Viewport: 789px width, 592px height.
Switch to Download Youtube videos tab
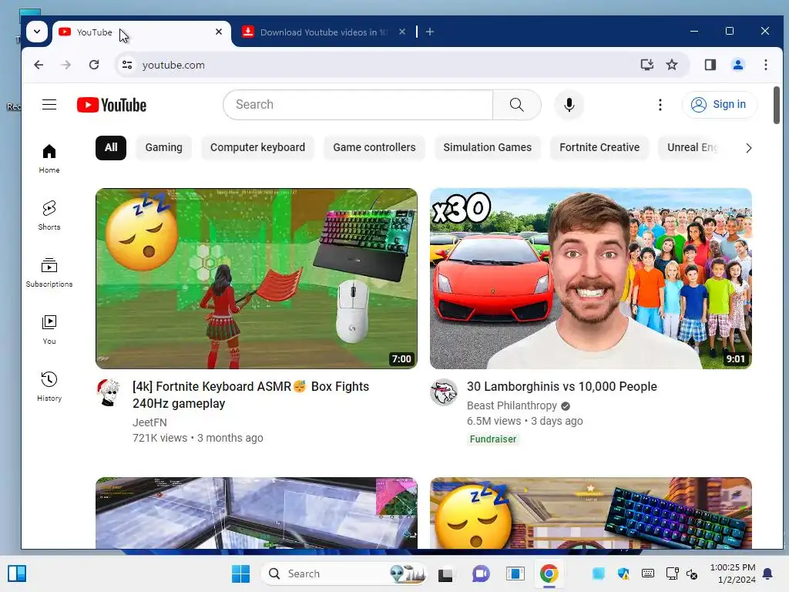tap(322, 32)
